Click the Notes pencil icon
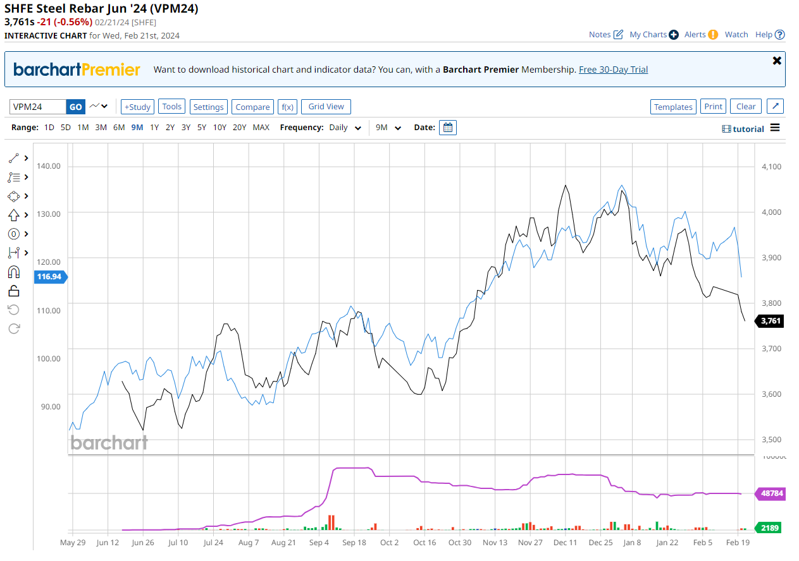The height and width of the screenshot is (561, 799). click(x=618, y=35)
